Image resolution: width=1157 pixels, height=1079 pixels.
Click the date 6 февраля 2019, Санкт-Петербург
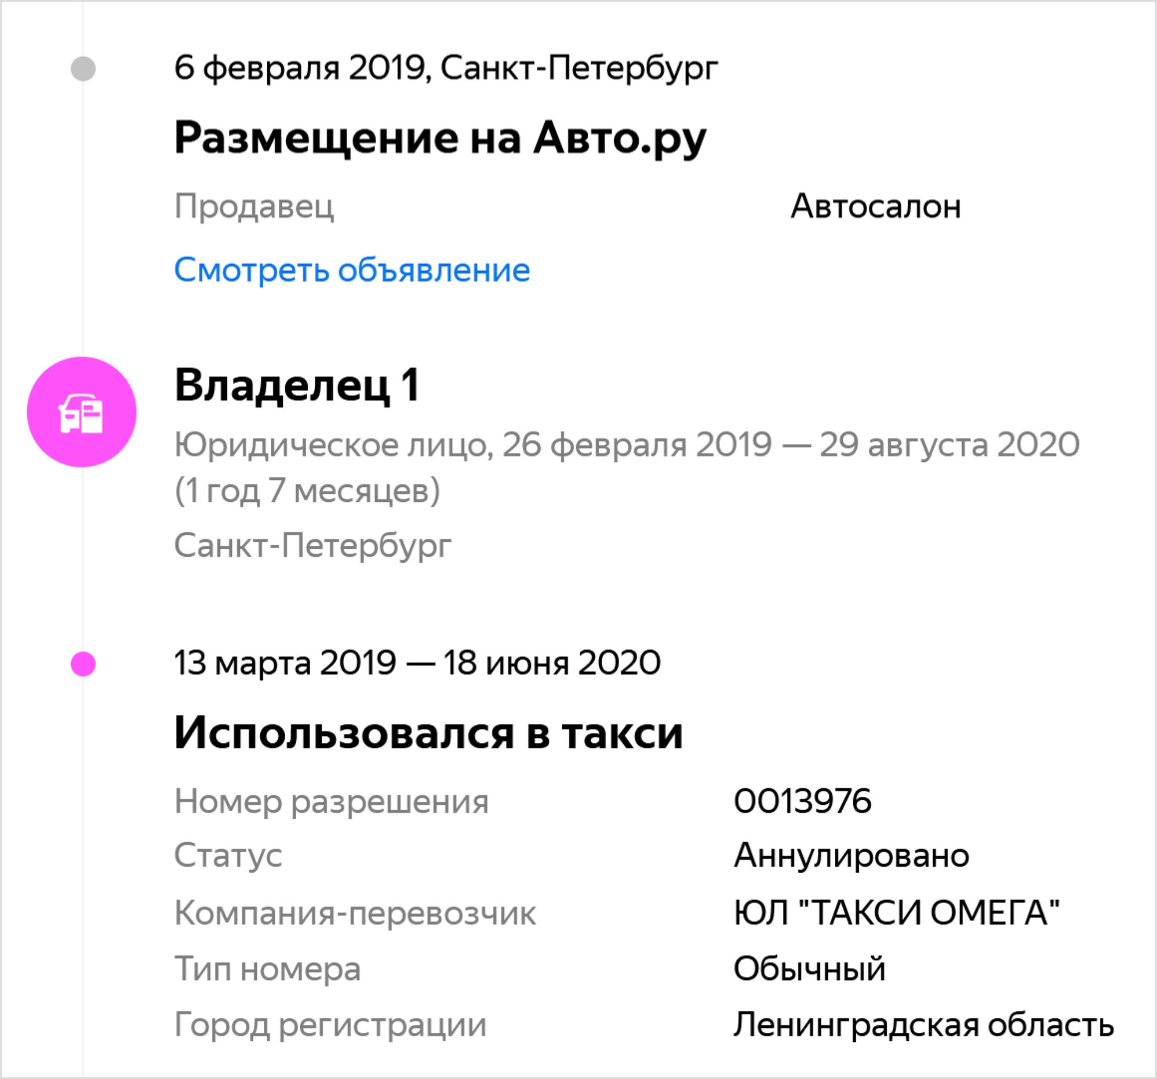tap(447, 68)
